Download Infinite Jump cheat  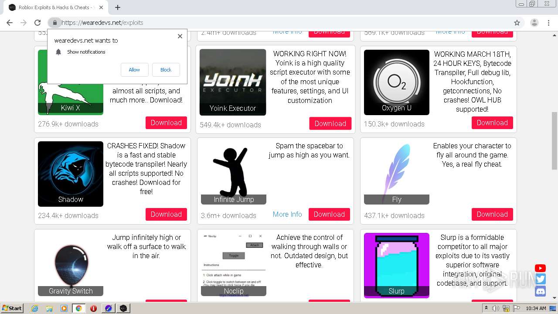pos(329,214)
